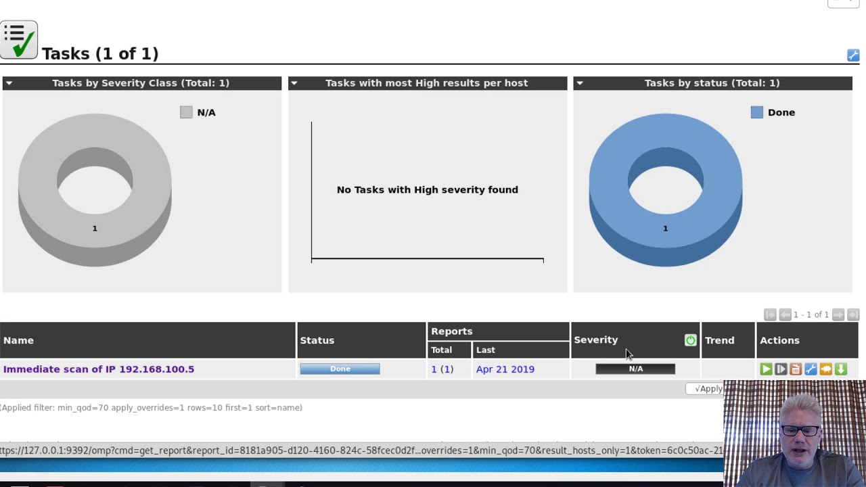Open total reports count link 1
The width and height of the screenshot is (866, 487).
click(434, 369)
